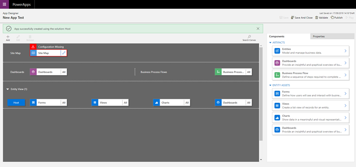Click Business Process Flow panel icon
The height and width of the screenshot is (167, 356).
(x=277, y=75)
